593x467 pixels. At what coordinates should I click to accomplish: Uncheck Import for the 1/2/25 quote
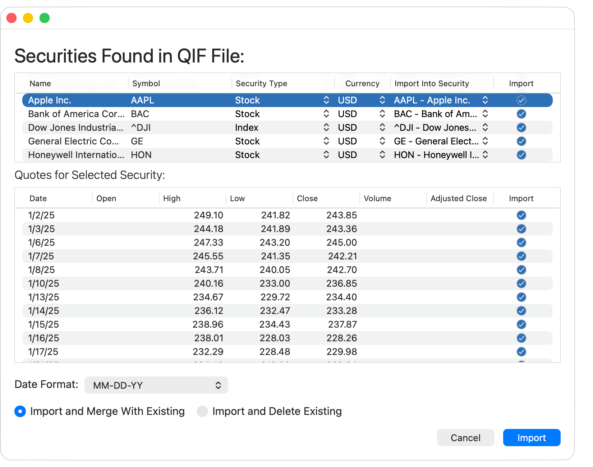(x=521, y=215)
